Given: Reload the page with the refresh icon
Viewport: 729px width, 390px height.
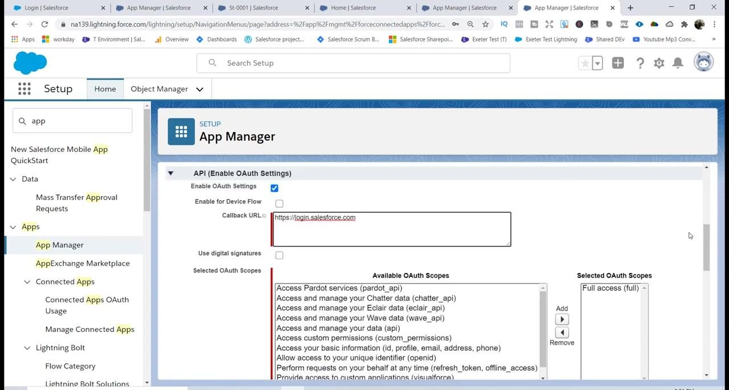Looking at the screenshot, I should [x=44, y=24].
